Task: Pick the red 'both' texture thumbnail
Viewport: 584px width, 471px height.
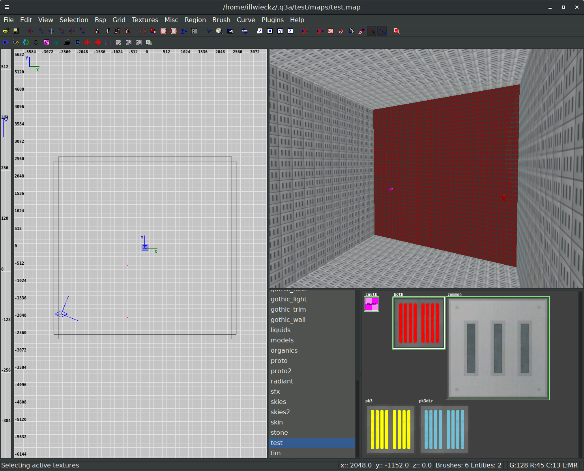Action: pos(419,323)
